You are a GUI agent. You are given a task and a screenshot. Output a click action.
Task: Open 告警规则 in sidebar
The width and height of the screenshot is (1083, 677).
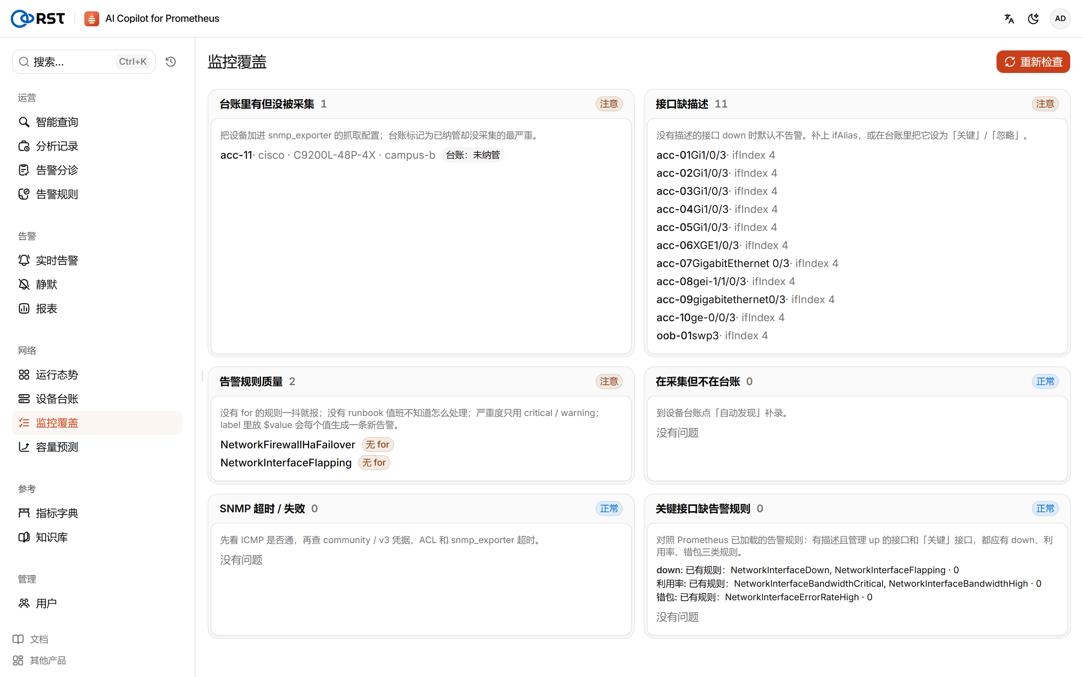coord(97,194)
